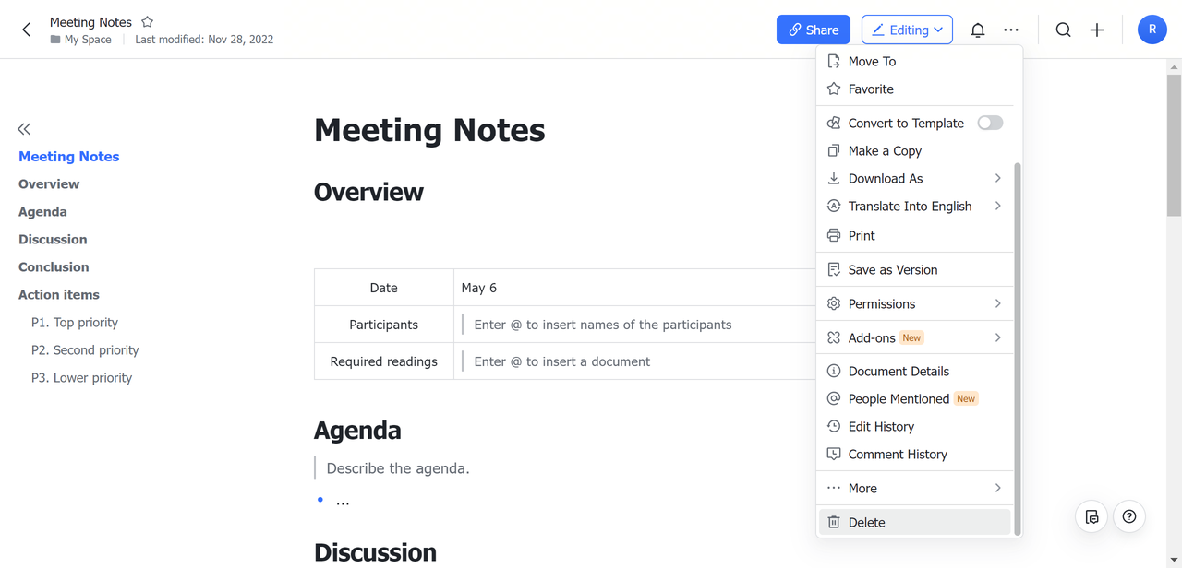Screen dimensions: 1182x568
Task: Expand the Download As submenu
Action: [x=914, y=178]
